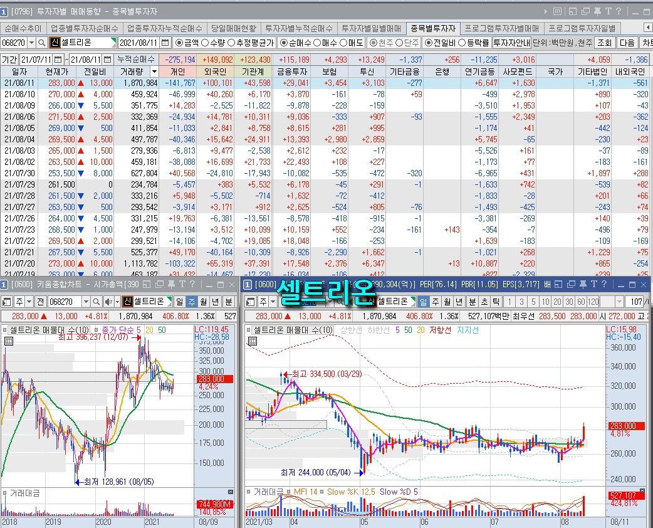Viewport: 653px width, 528px height.
Task: Open the grid table icon in right chart
Action: [252, 341]
